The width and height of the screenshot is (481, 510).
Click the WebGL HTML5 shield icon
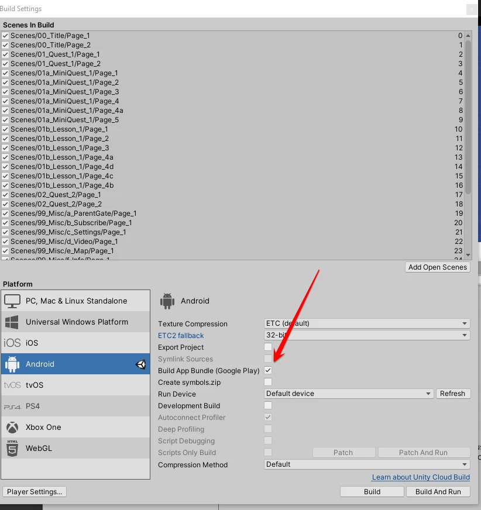point(12,448)
